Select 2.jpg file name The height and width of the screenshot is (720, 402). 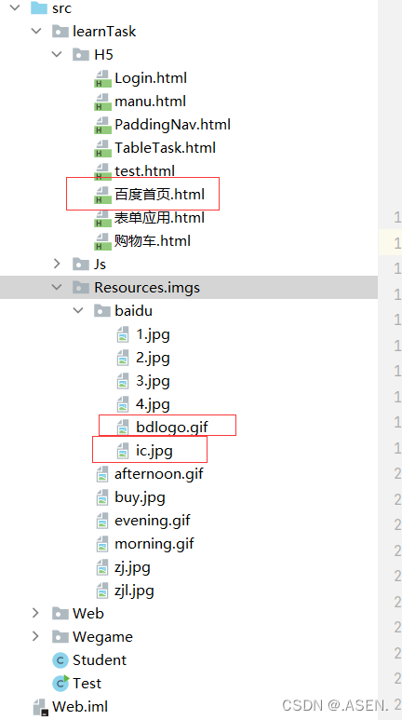pos(153,359)
